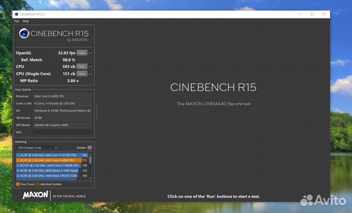The image size is (352, 213).
Task: Click the MAXON logo at panel bottom
Action: pos(36,195)
